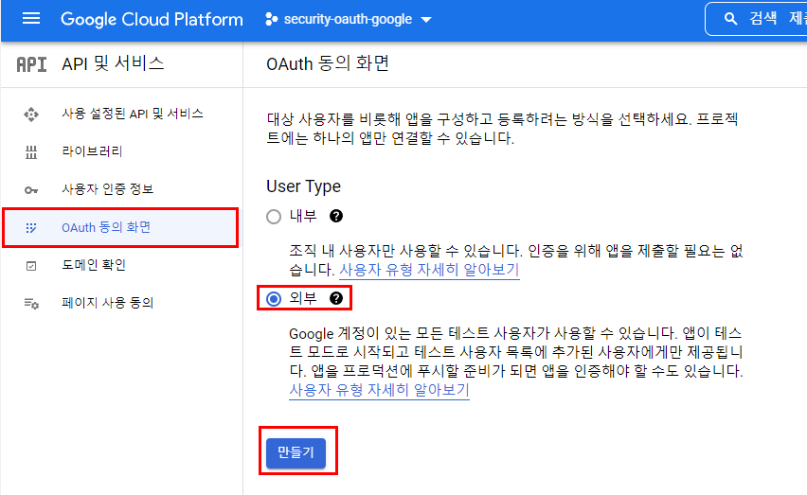Click help icon next to 외부
Viewport: 807px width, 495px height.
point(336,298)
